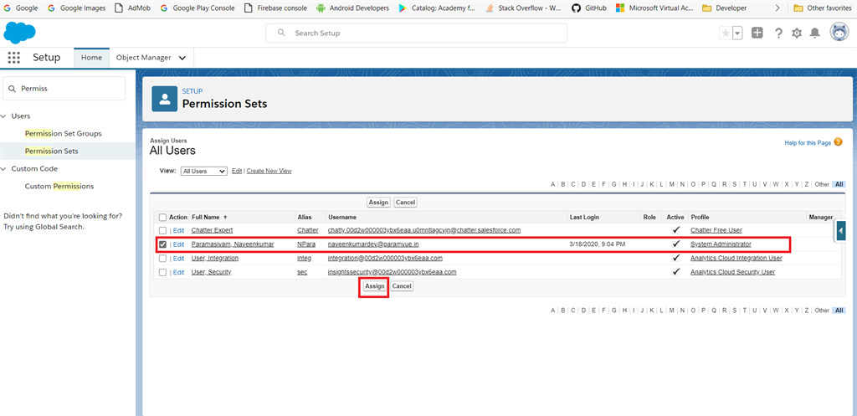Select Permission Sets in sidebar

(x=51, y=151)
